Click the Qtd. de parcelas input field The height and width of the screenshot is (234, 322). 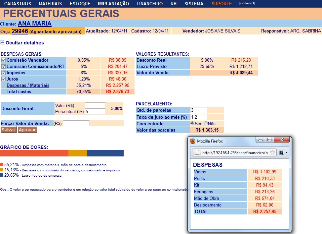coord(199,110)
